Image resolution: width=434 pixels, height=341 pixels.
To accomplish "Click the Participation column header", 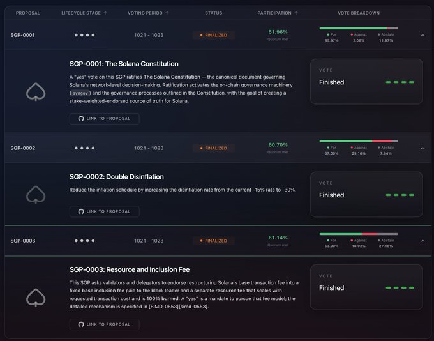I will pos(274,13).
